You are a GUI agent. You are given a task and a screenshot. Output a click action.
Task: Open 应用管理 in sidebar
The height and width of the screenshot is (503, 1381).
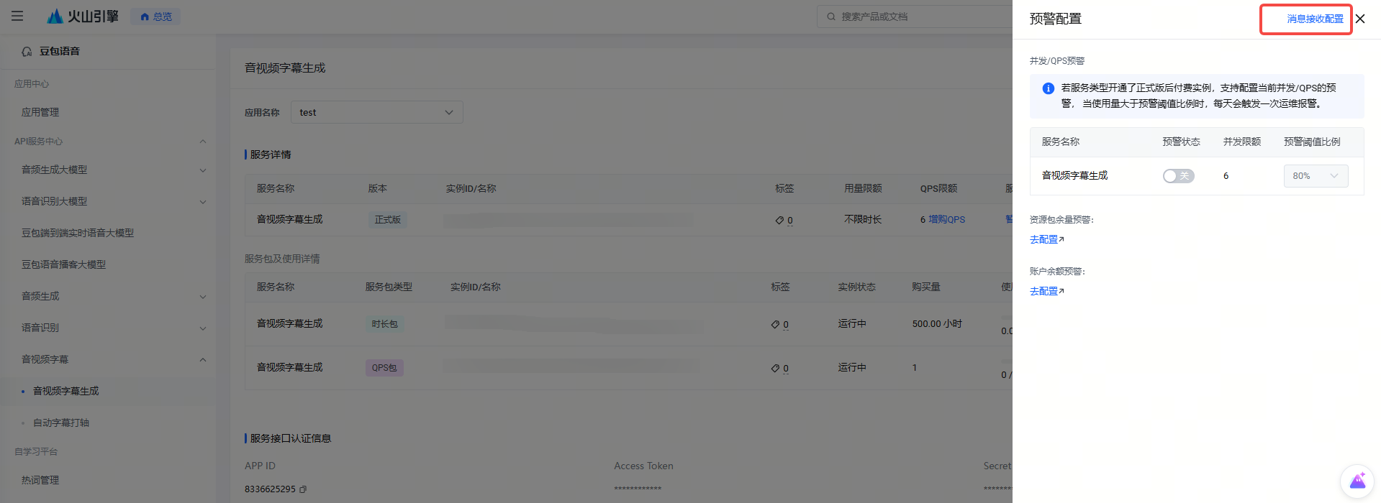coord(40,112)
